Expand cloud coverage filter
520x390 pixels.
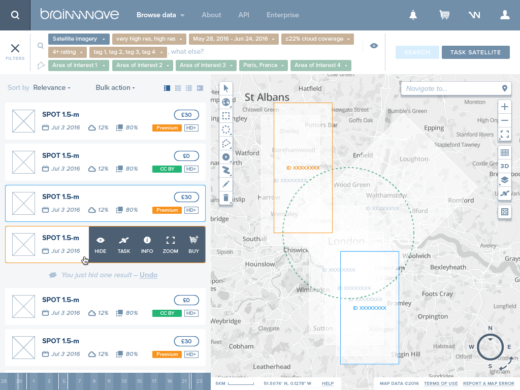point(317,39)
